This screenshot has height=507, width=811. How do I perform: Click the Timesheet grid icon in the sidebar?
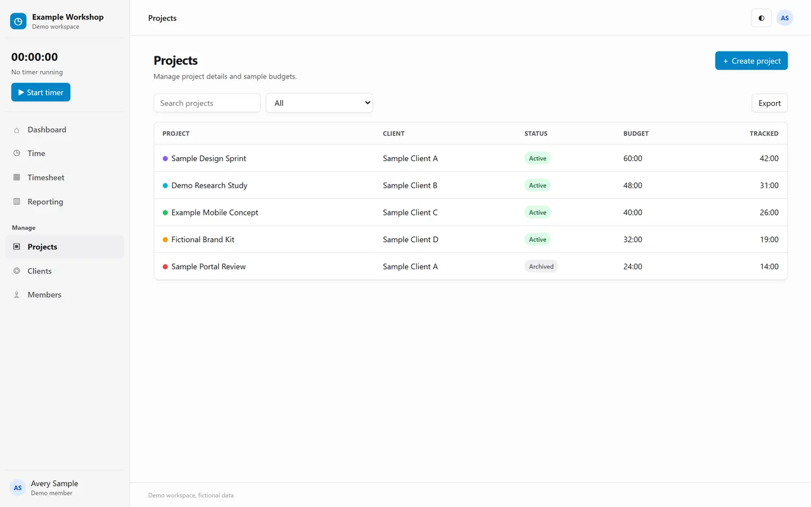(16, 177)
